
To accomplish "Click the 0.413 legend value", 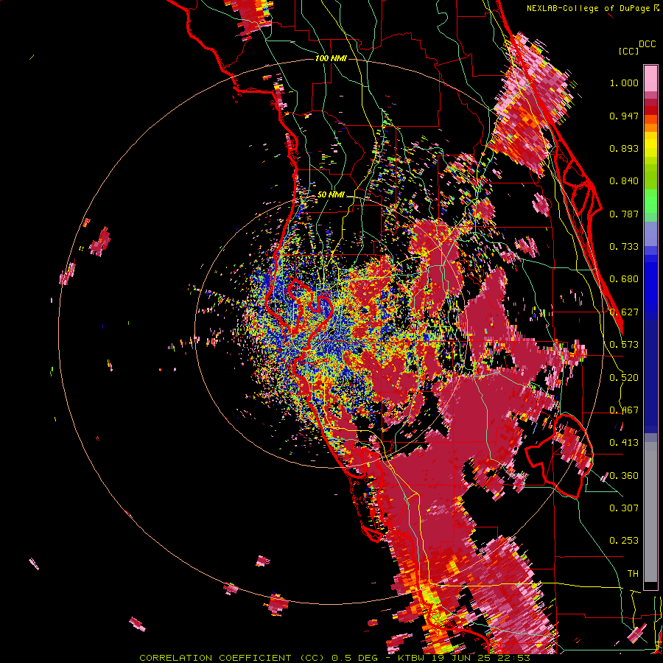I will coord(624,443).
